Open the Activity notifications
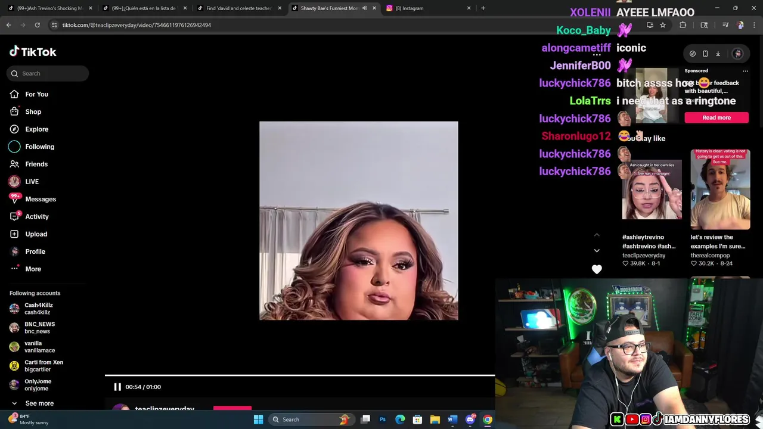Screen dimensions: 763x429 point(37,216)
